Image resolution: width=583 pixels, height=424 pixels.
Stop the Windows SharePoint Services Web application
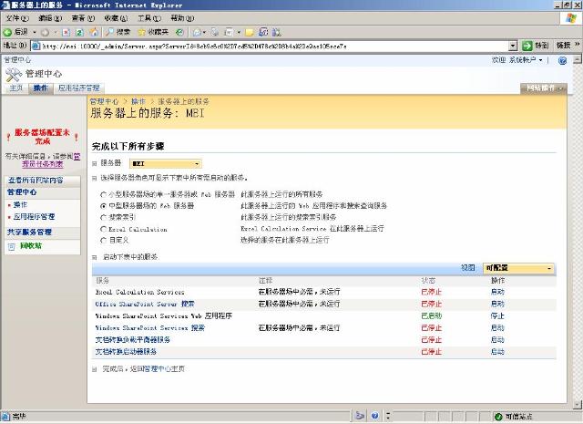pyautogui.click(x=497, y=315)
